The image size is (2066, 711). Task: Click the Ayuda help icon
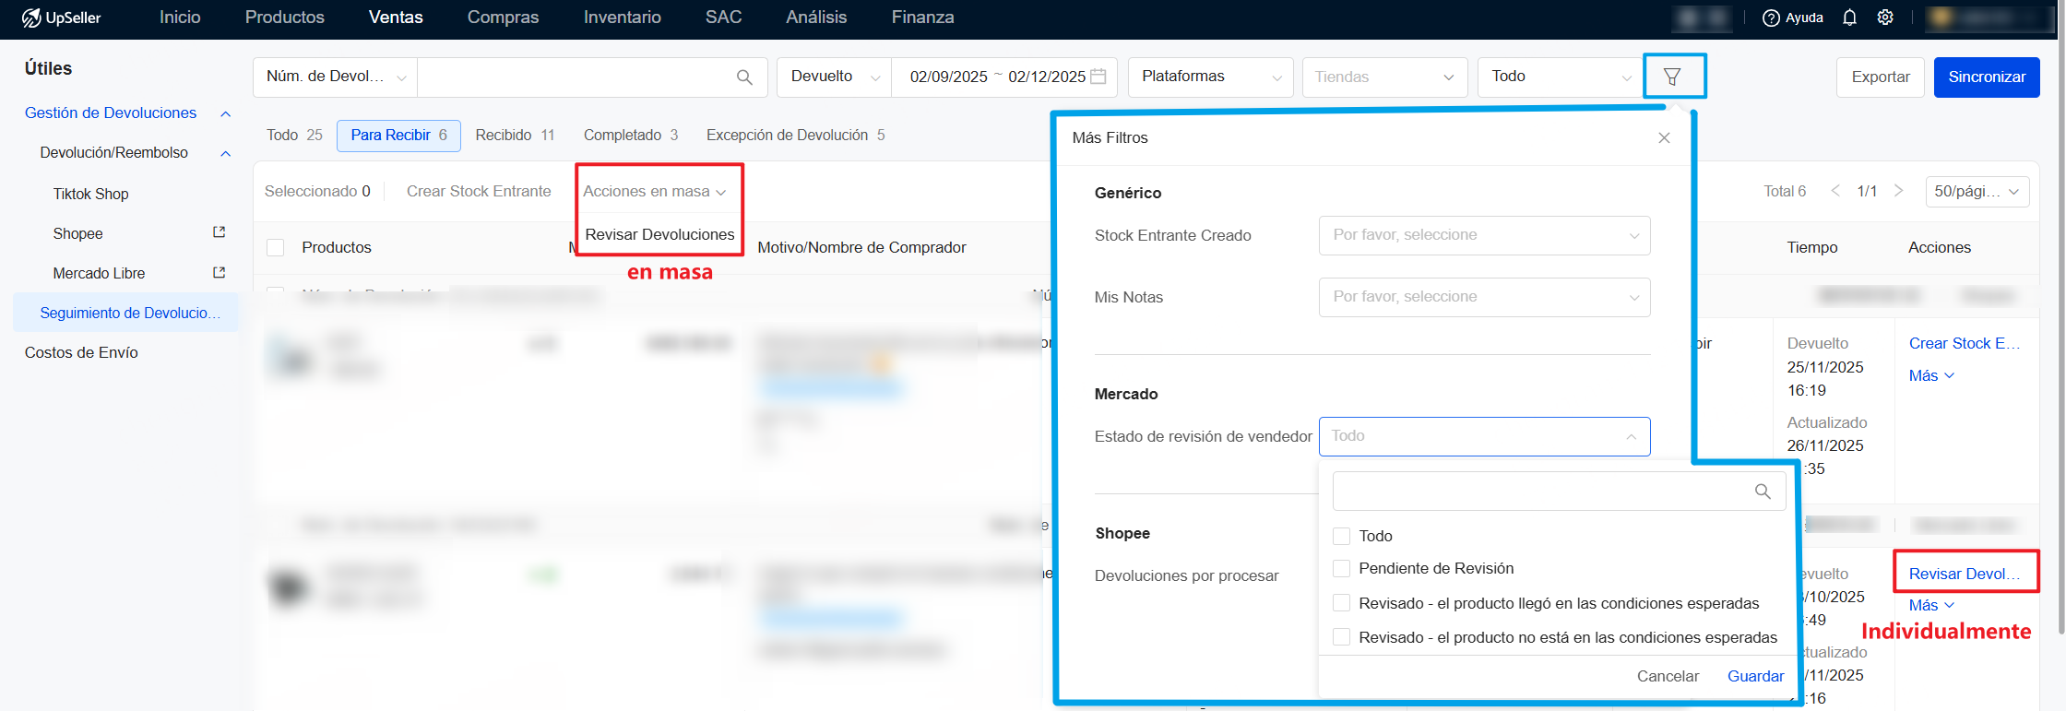tap(1771, 18)
